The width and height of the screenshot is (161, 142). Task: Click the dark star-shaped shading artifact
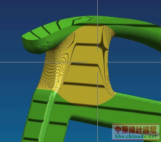point(103,47)
